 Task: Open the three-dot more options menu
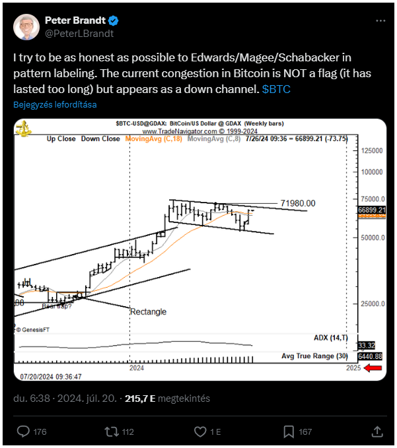point(380,20)
